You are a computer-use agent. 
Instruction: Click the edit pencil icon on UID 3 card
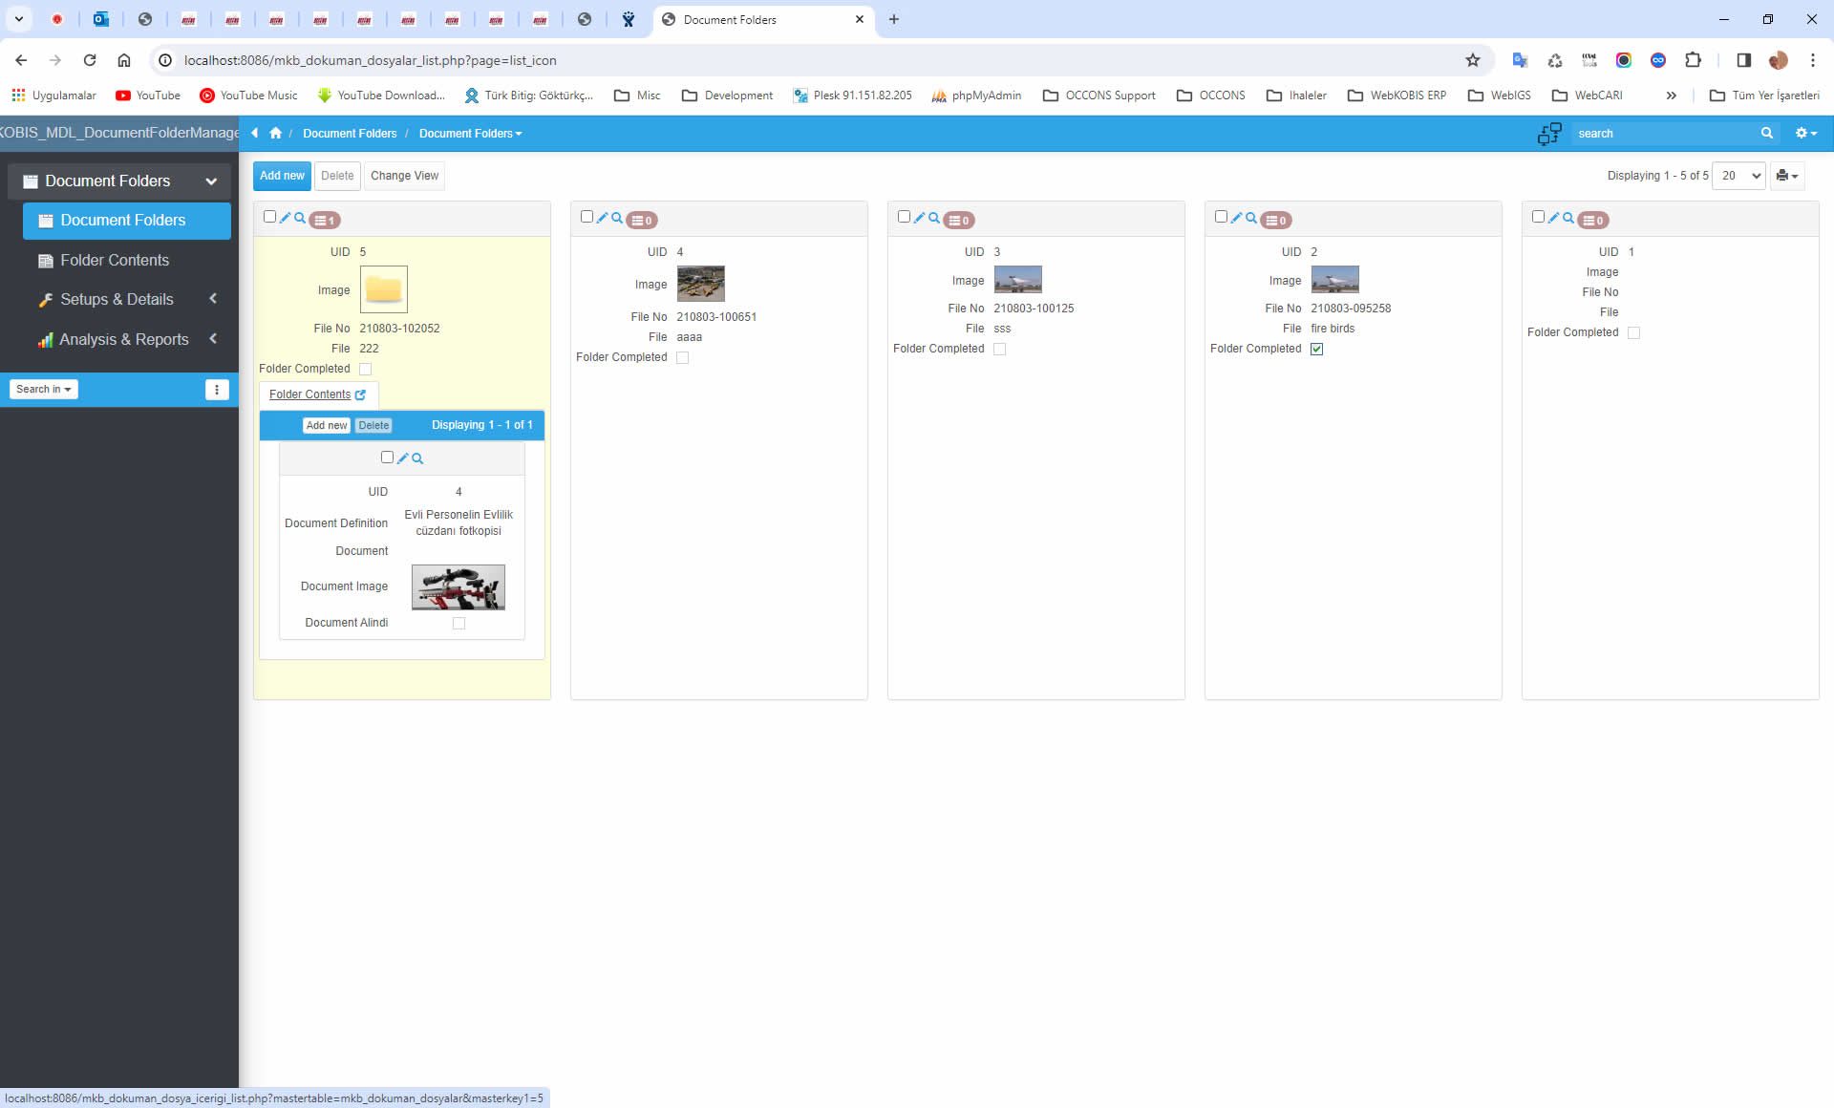click(919, 218)
